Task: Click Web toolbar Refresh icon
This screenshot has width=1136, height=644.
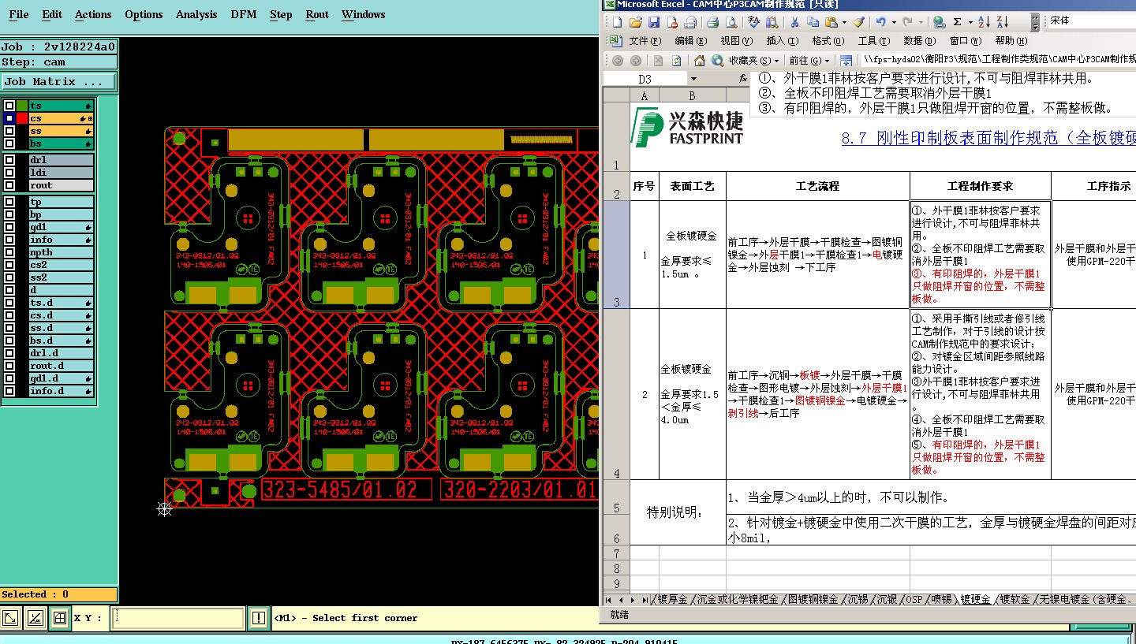Action: coord(676,60)
